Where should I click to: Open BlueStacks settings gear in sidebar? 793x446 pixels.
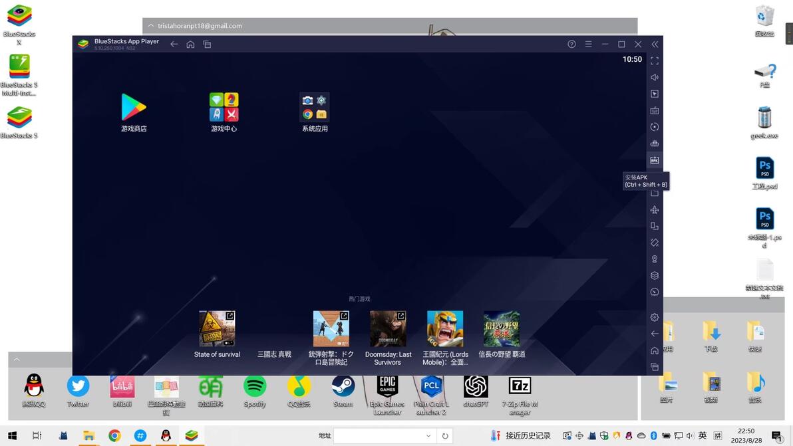pos(655,317)
